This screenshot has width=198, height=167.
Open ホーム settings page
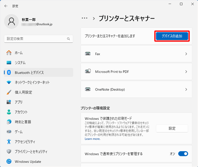pyautogui.click(x=38, y=53)
